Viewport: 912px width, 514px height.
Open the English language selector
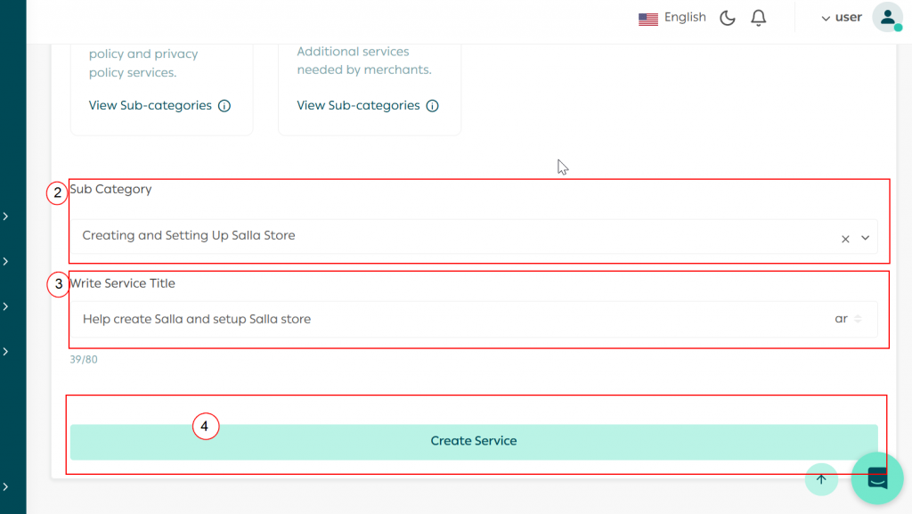(x=672, y=18)
